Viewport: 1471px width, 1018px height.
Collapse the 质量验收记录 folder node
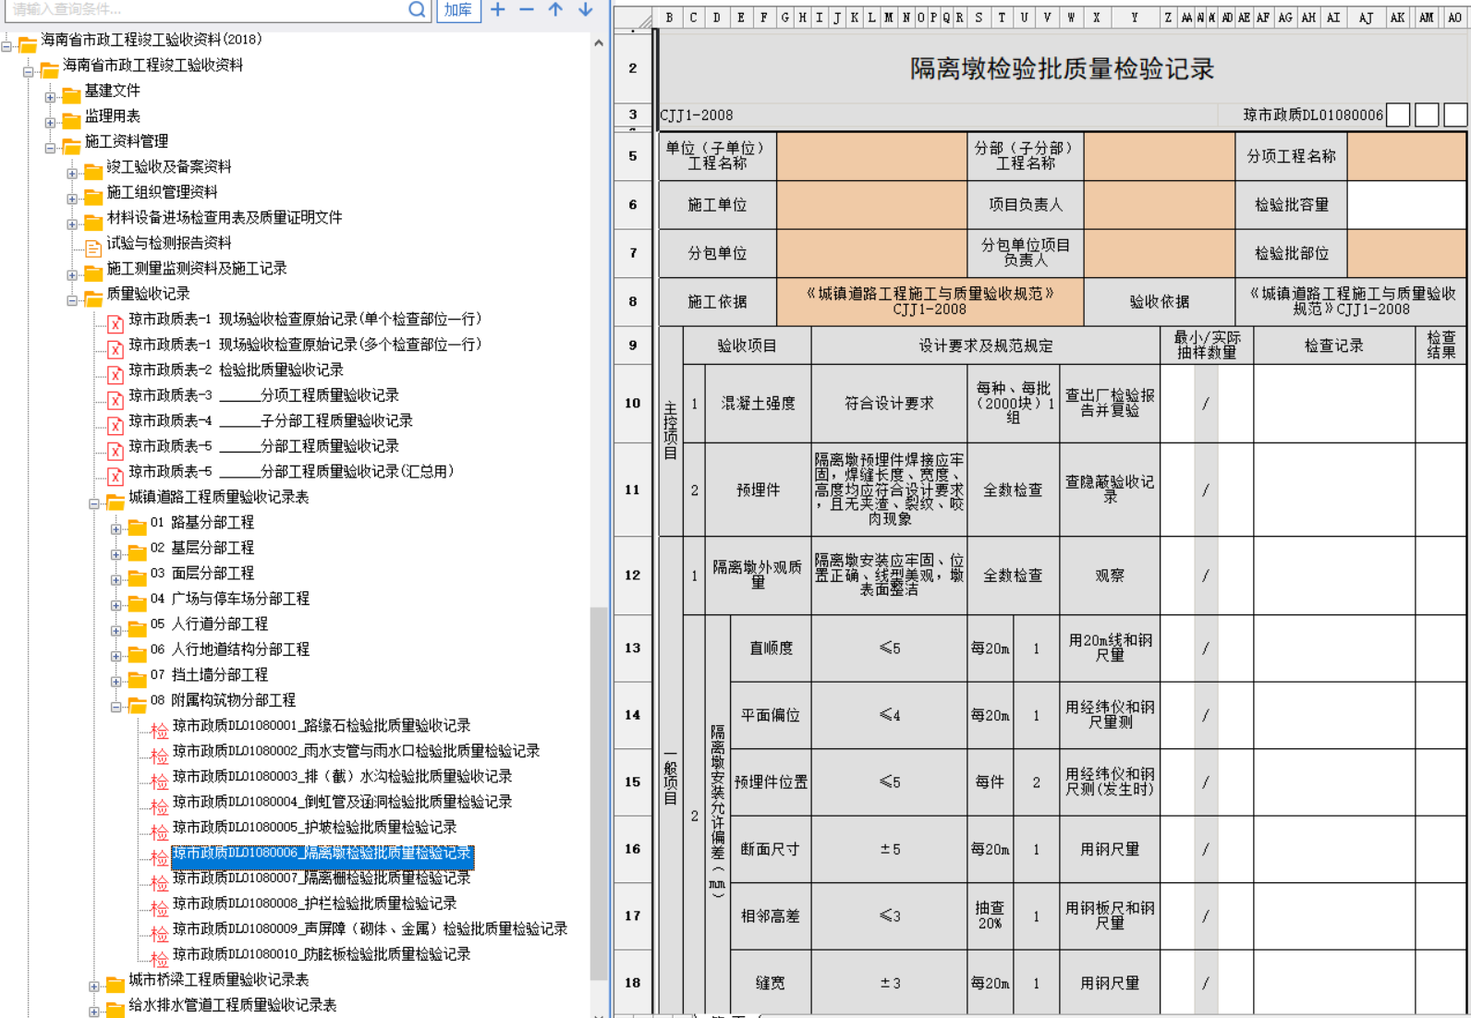(x=72, y=300)
